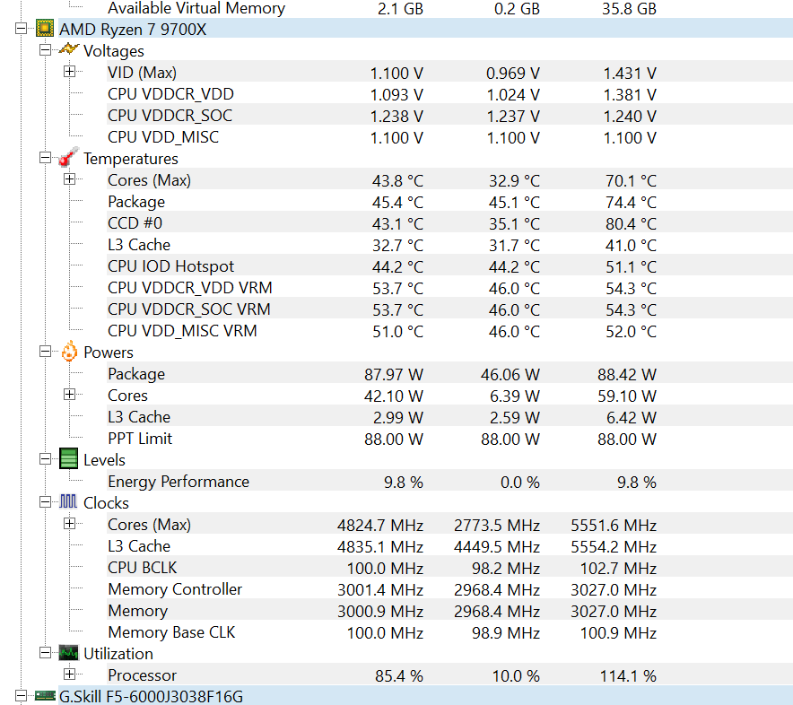Collapse the Temperatures section
This screenshot has width=793, height=705.
pyautogui.click(x=45, y=158)
